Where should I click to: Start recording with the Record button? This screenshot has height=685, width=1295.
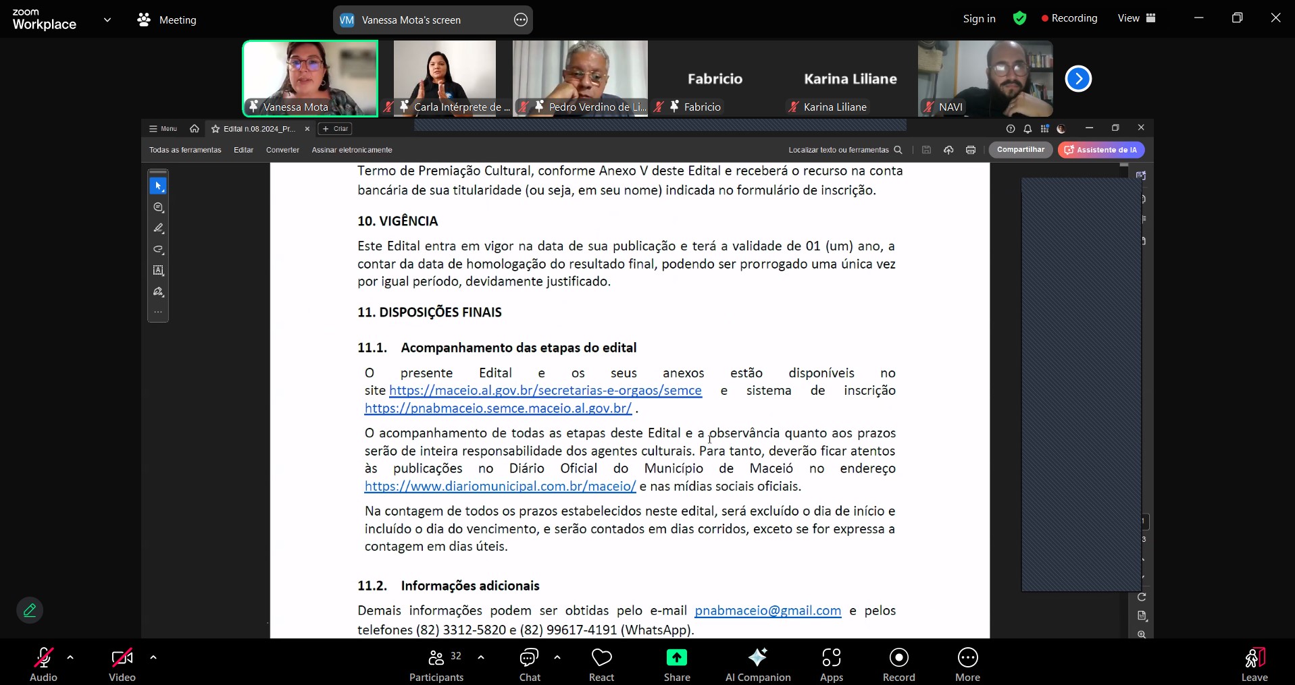[898, 665]
